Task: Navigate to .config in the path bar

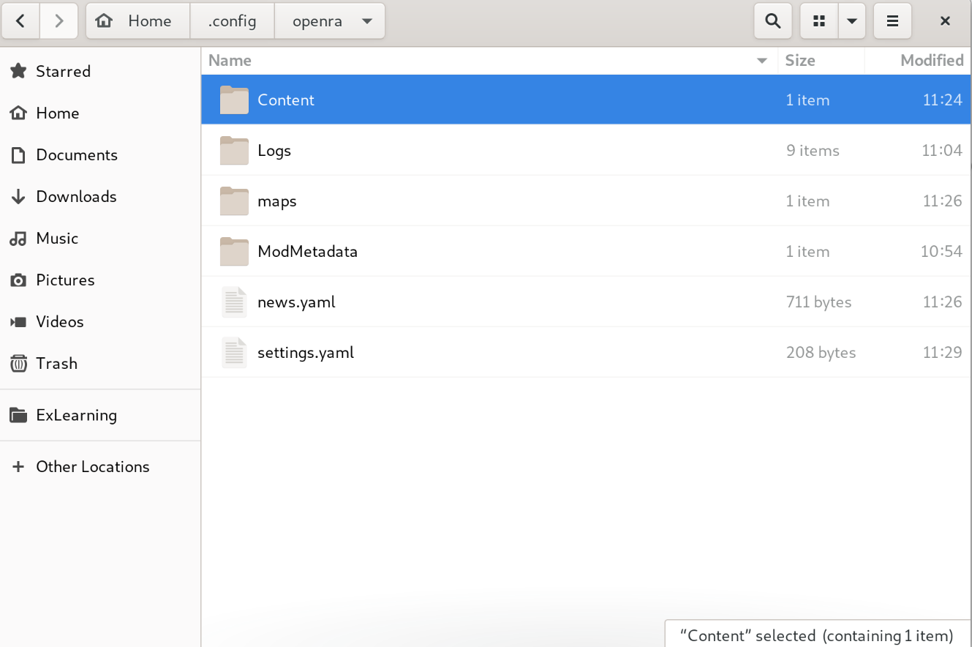Action: [x=232, y=20]
